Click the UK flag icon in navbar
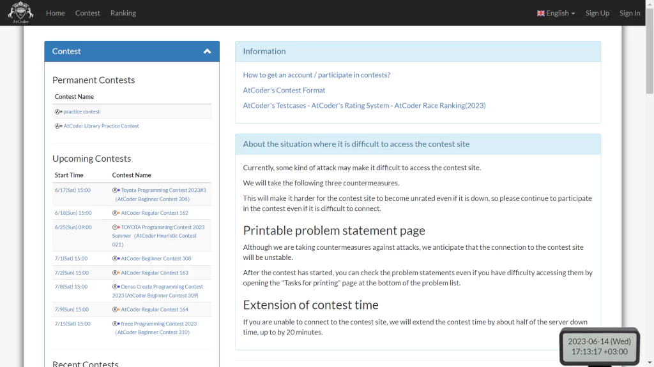The height and width of the screenshot is (367, 654). [540, 13]
